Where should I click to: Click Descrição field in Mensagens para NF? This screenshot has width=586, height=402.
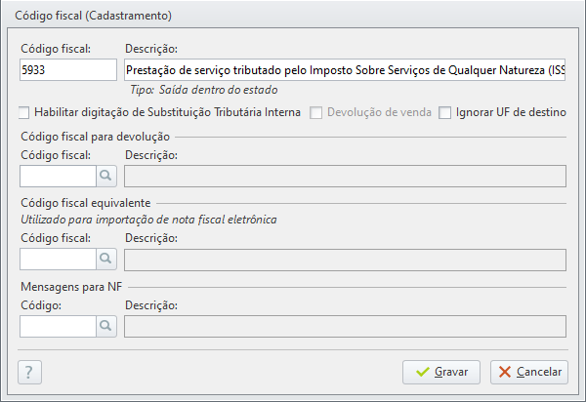pyautogui.click(x=346, y=326)
